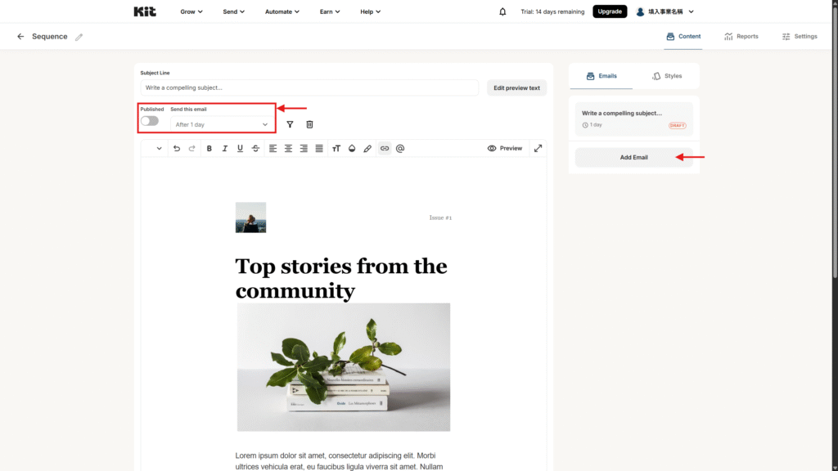Expand the editor to fullscreen
This screenshot has height=471, width=838.
coord(538,149)
